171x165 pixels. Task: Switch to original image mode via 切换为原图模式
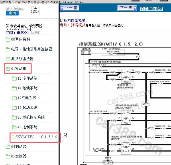(x=73, y=20)
